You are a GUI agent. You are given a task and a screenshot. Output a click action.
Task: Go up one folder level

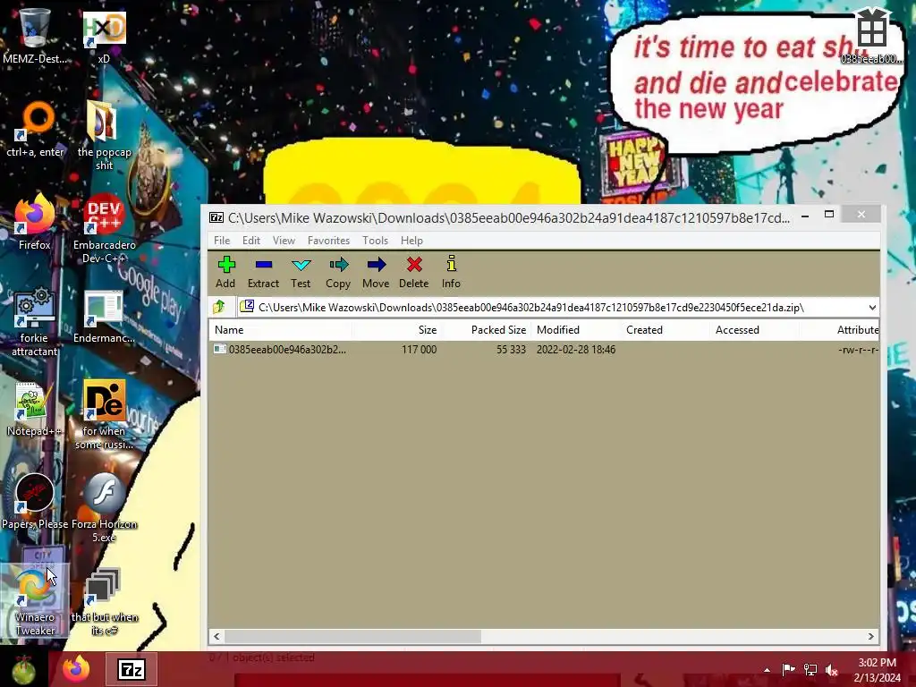pos(220,307)
